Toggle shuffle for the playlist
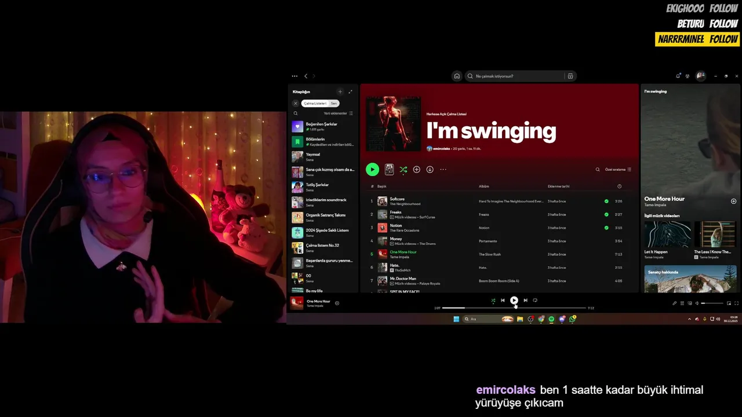 (403, 169)
